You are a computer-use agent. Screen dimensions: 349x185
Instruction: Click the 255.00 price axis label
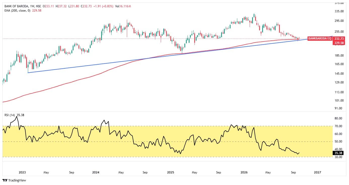point(339,32)
